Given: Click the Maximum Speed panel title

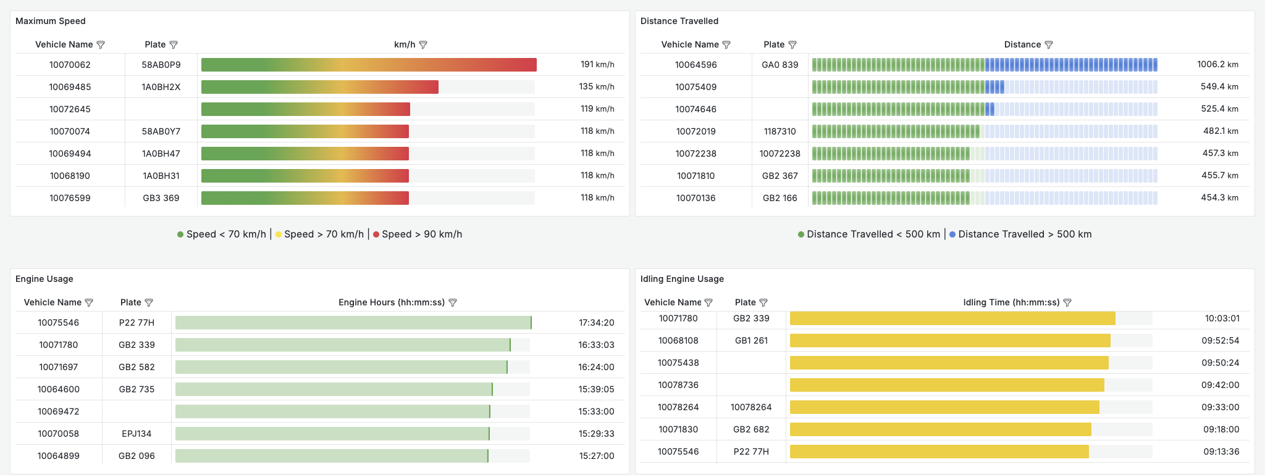Looking at the screenshot, I should click(51, 21).
